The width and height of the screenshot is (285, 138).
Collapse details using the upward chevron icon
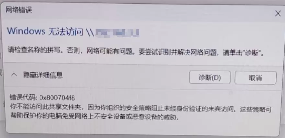[x=14, y=75]
